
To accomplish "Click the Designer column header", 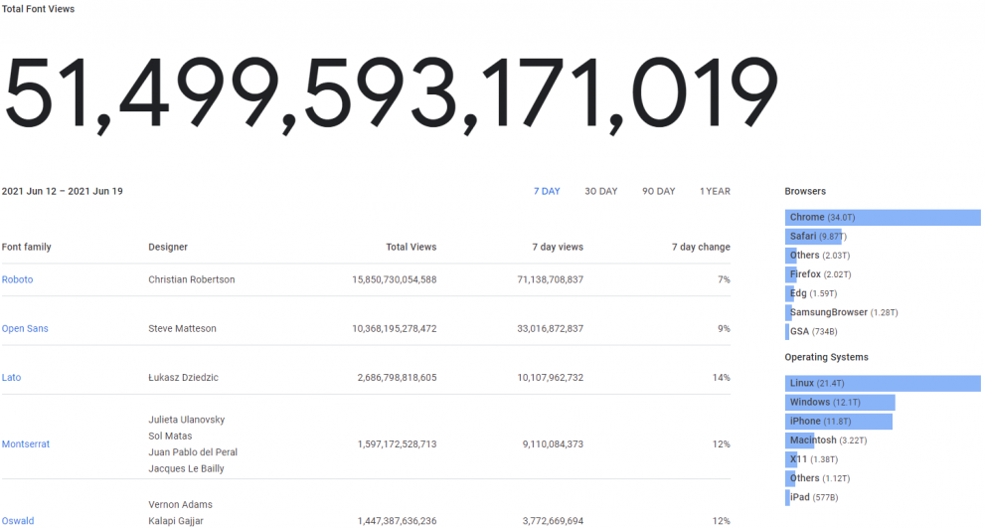I will [x=168, y=247].
